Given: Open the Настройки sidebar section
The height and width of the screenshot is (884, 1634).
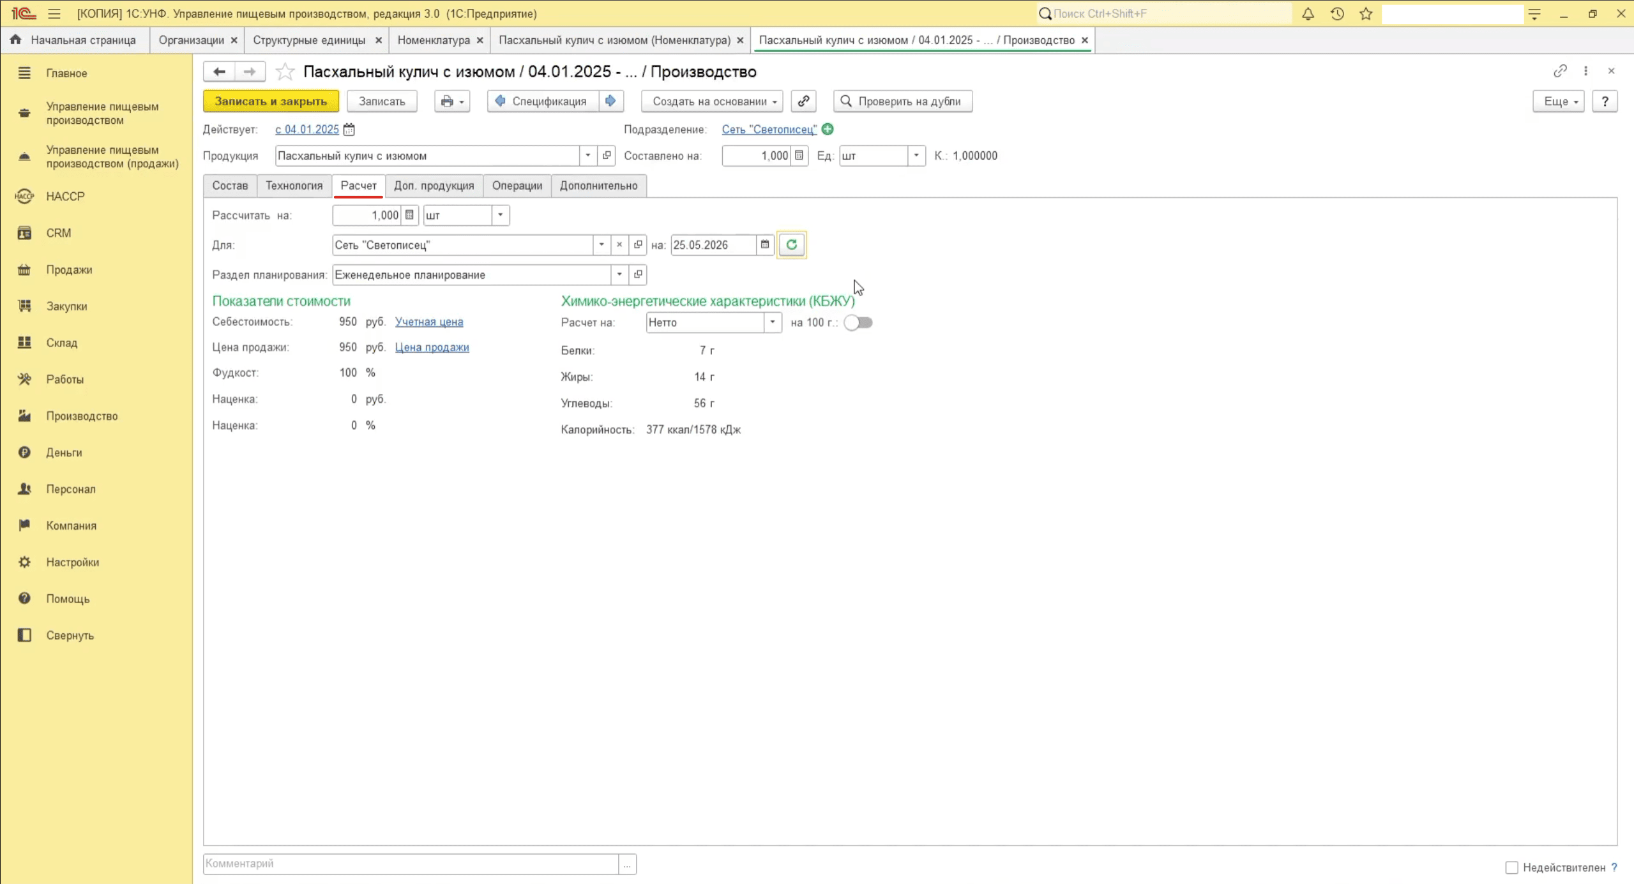Looking at the screenshot, I should (x=73, y=562).
